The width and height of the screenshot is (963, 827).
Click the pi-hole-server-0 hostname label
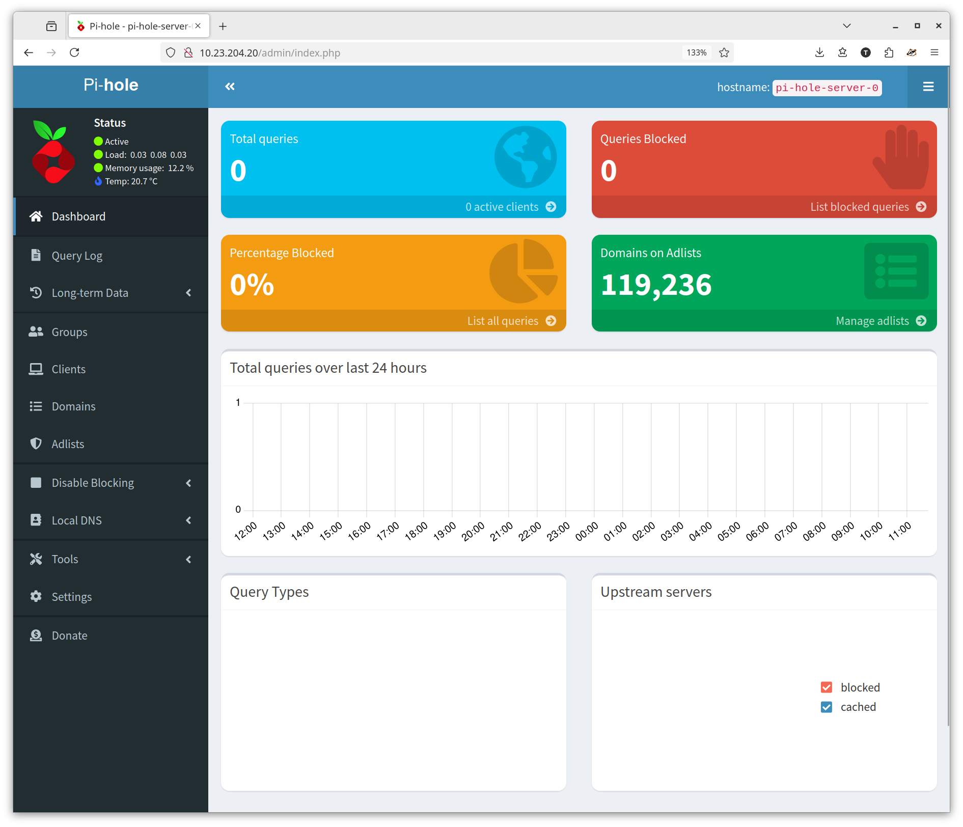click(x=827, y=88)
